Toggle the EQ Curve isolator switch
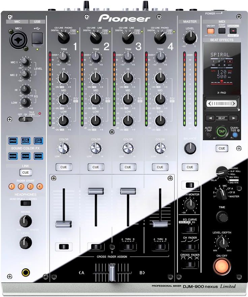Viewport: 248px width, 297px height. [x=190, y=229]
